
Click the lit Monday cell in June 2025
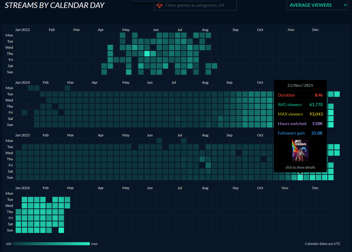click(159, 141)
